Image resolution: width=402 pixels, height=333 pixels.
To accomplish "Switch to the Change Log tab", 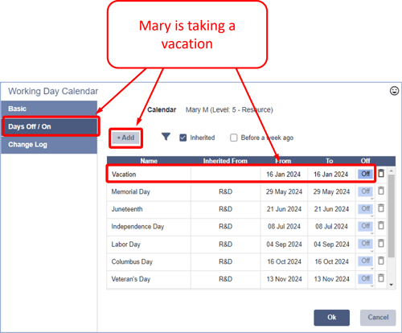I will coord(49,145).
